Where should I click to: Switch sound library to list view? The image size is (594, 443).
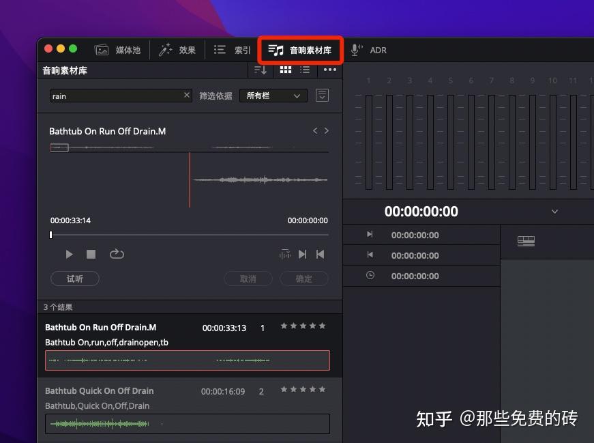pos(306,70)
